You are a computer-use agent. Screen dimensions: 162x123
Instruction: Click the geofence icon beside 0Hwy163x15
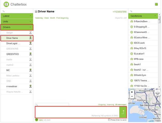coord(132,48)
